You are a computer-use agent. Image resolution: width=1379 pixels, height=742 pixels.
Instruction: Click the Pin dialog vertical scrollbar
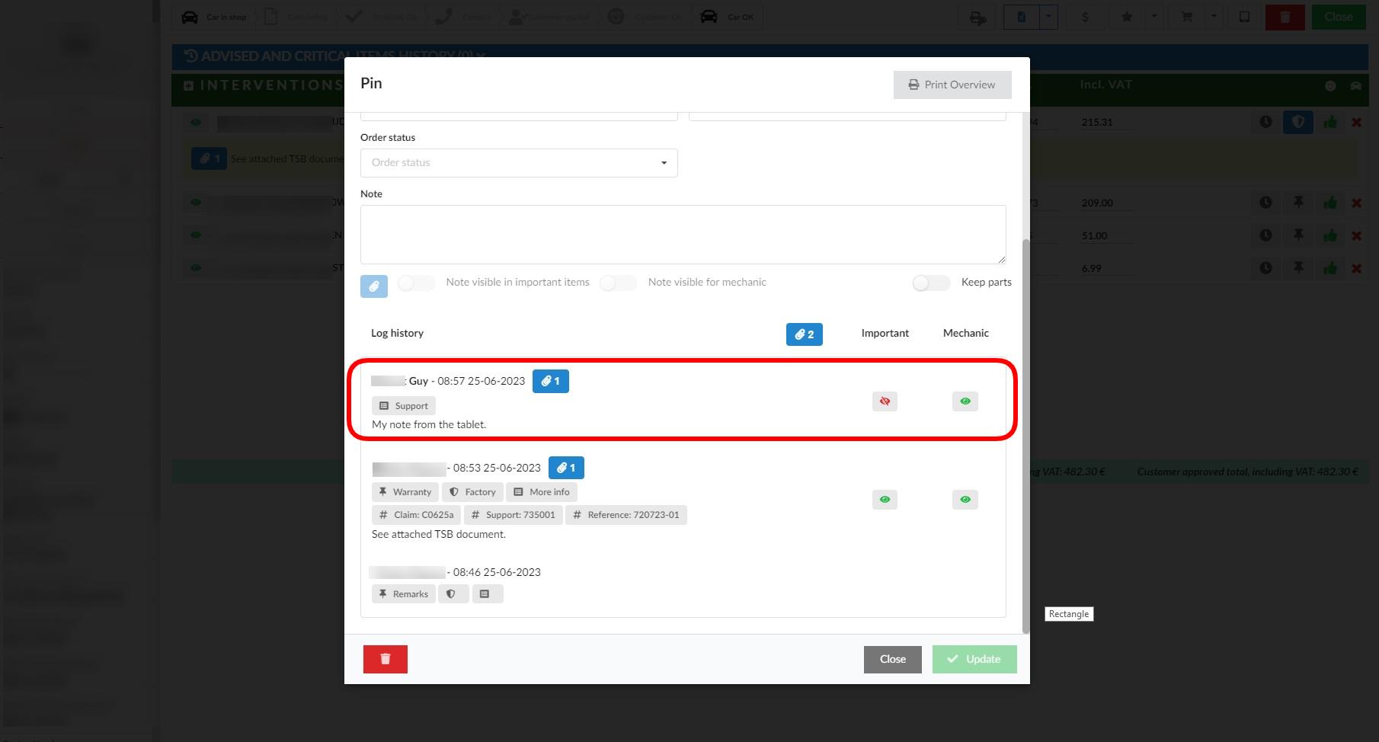pos(1025,436)
